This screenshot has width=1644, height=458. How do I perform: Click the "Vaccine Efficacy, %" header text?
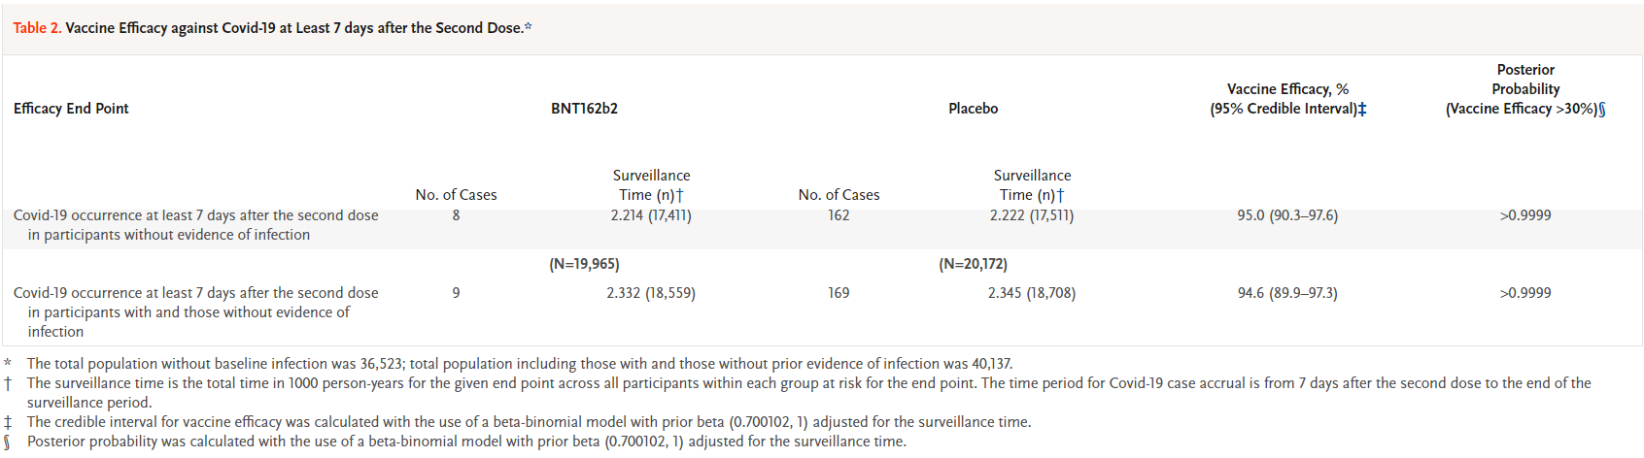tap(1287, 89)
